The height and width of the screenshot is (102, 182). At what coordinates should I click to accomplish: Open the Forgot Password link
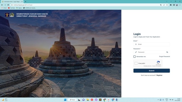point(164,57)
